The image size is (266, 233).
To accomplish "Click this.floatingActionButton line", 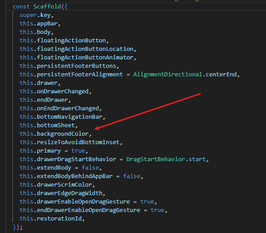I will coord(64,41).
